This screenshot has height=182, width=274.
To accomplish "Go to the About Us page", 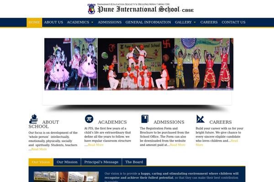I will tap(53, 22).
